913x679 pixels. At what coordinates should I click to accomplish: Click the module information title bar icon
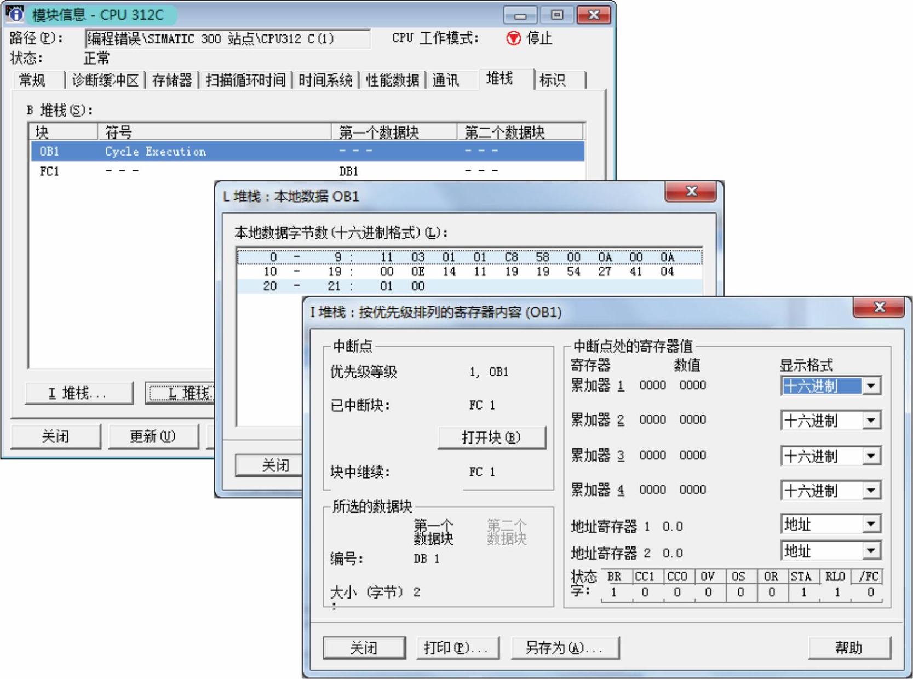[15, 14]
